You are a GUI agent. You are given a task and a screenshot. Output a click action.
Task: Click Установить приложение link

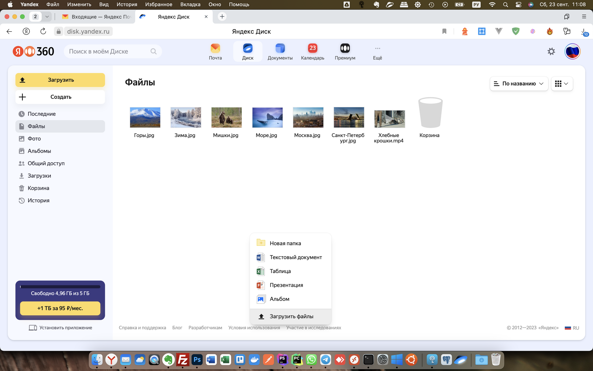(61, 328)
